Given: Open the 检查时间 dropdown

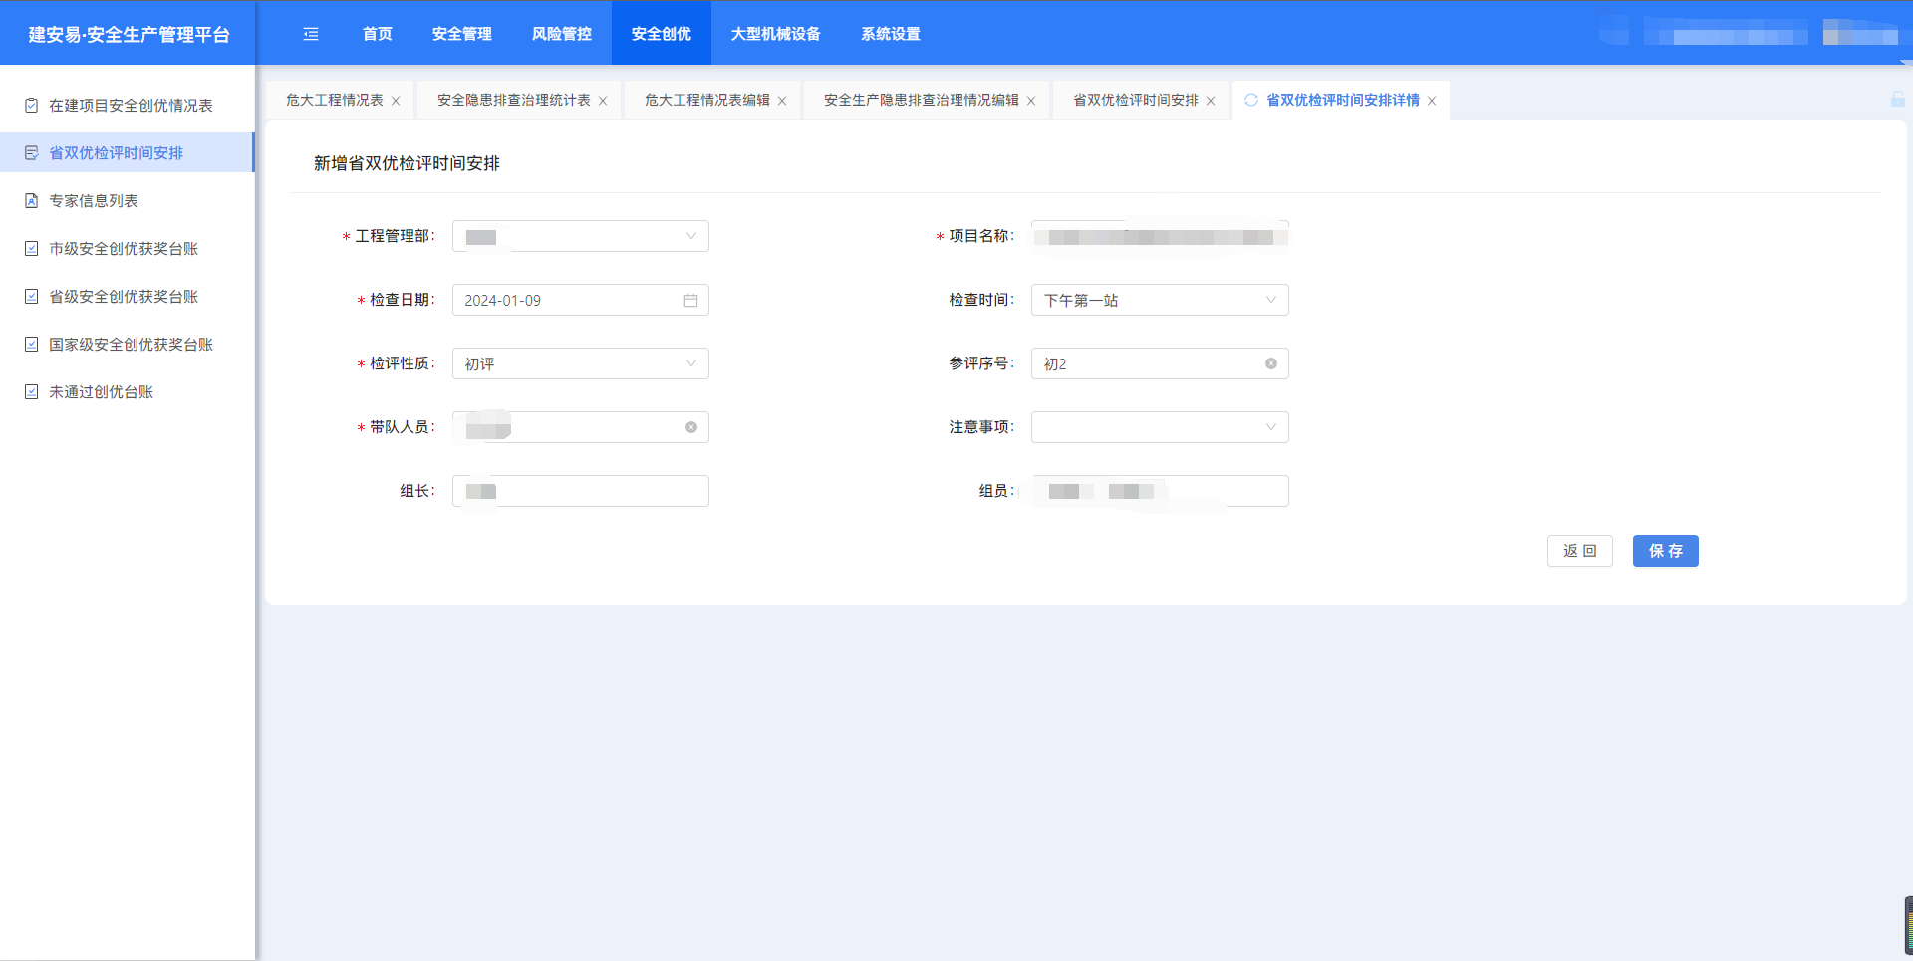Looking at the screenshot, I should pyautogui.click(x=1270, y=301).
